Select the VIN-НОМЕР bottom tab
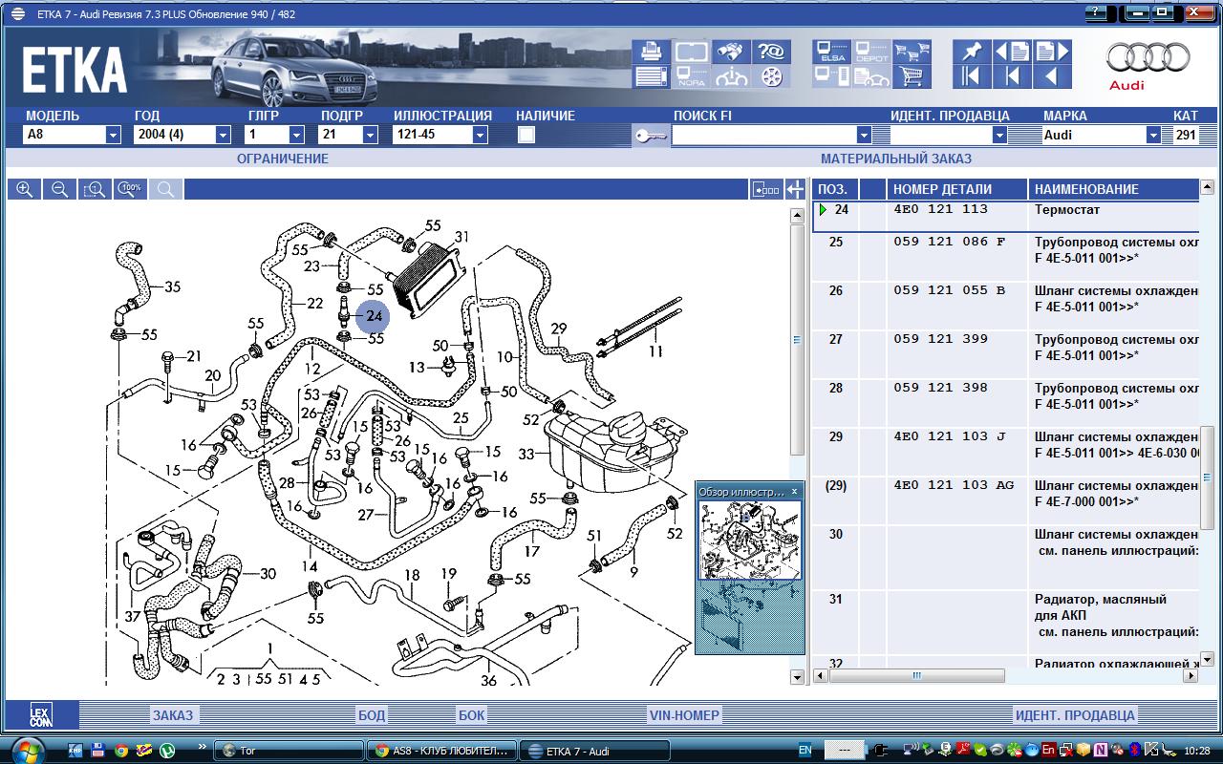This screenshot has height=764, width=1223. point(684,714)
